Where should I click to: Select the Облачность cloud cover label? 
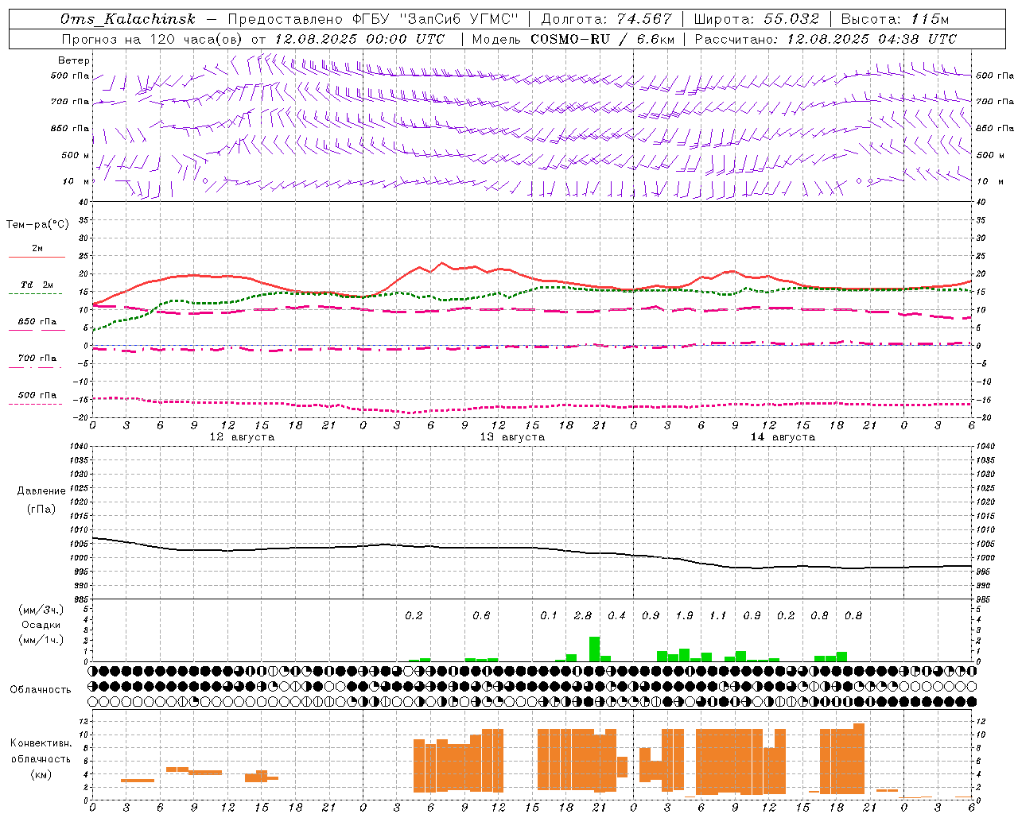pos(41,690)
